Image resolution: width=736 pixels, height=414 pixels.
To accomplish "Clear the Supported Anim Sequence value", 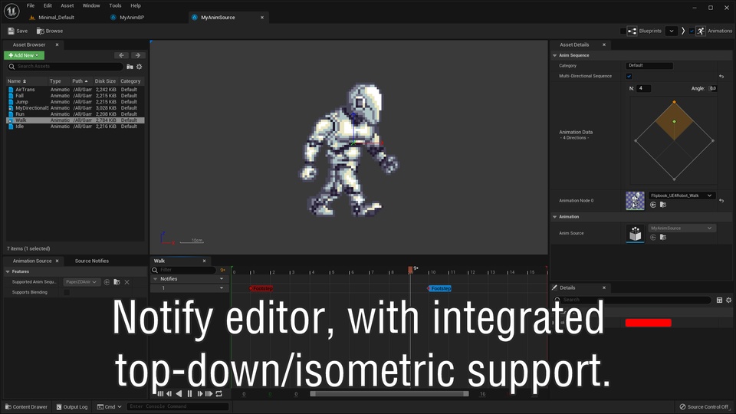I will point(127,282).
